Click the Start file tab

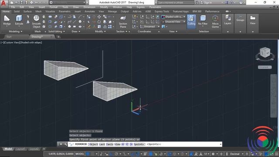click(x=9, y=37)
